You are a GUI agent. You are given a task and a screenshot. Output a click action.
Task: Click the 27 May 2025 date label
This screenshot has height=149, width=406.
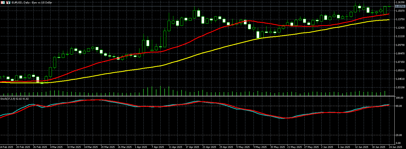(x=312, y=147)
